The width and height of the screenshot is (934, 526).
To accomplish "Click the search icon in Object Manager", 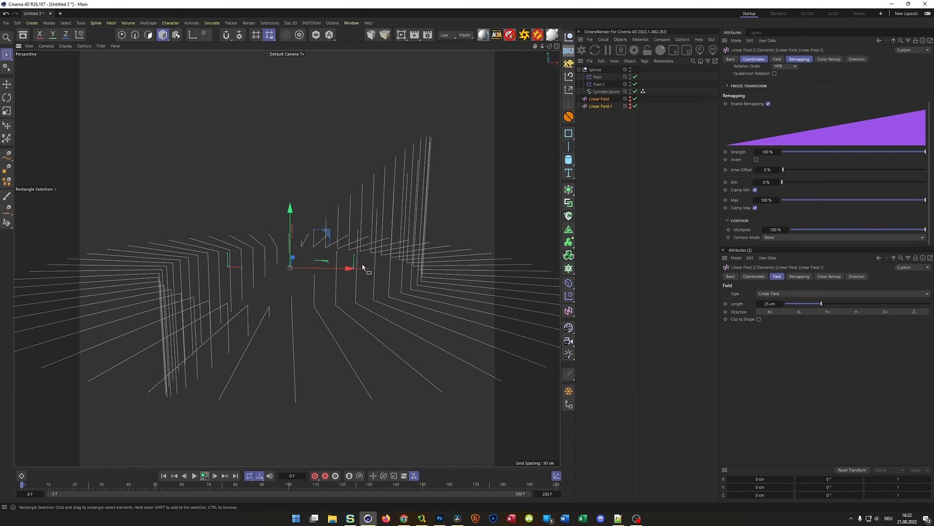I will (x=693, y=61).
